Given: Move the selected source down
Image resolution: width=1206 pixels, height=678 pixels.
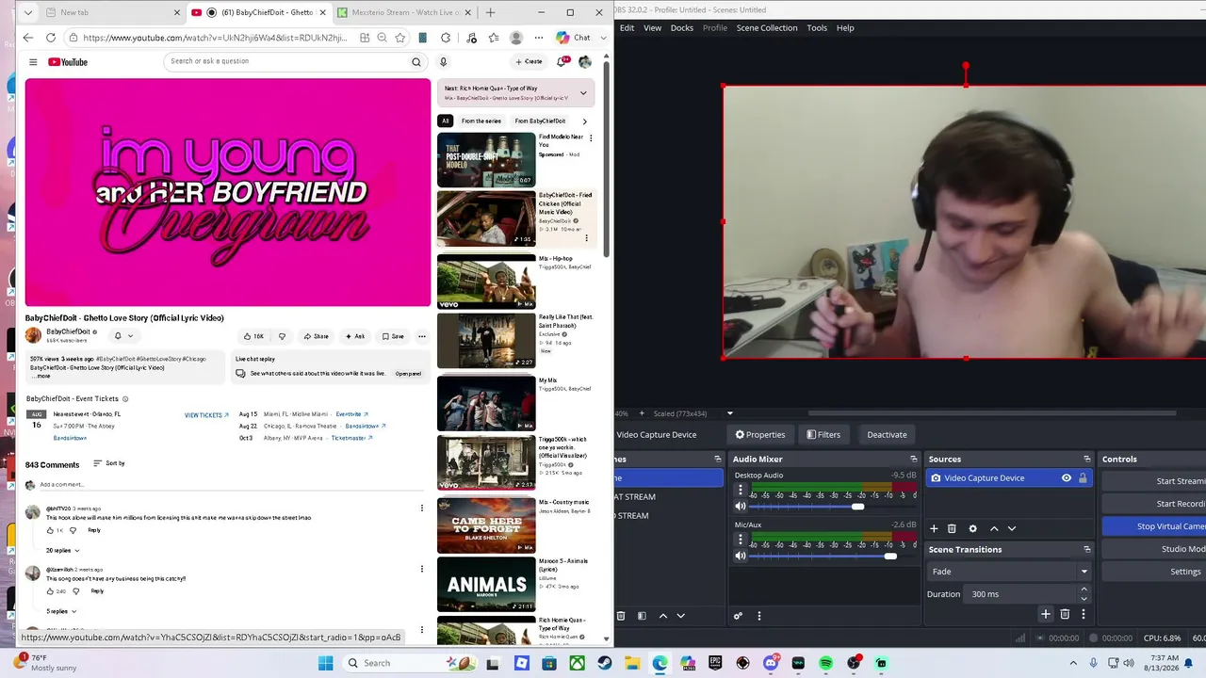Looking at the screenshot, I should pyautogui.click(x=1011, y=529).
